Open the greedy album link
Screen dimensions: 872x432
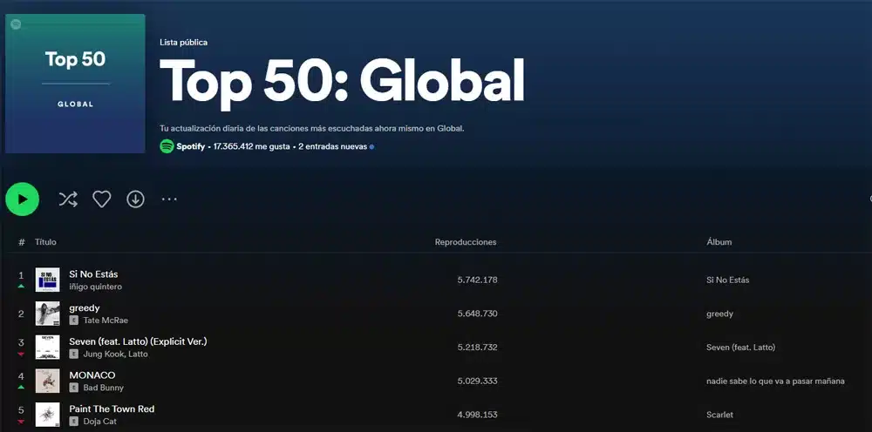tap(719, 314)
